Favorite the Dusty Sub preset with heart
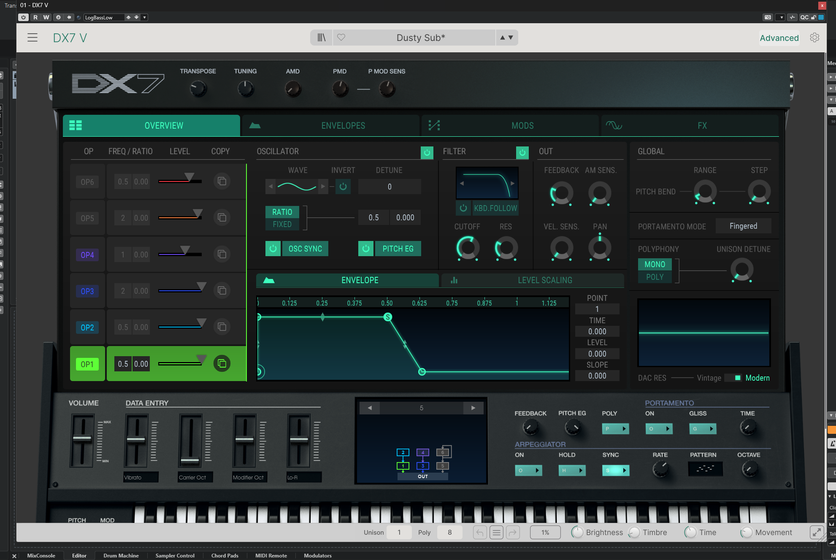The height and width of the screenshot is (560, 836). point(341,38)
